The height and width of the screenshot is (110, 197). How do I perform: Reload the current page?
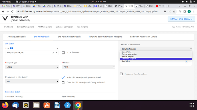(12, 12)
